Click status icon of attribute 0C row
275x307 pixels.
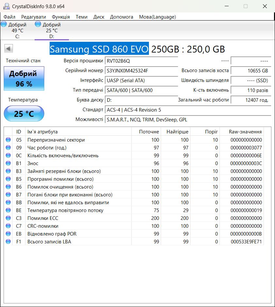pyautogui.click(x=8, y=156)
